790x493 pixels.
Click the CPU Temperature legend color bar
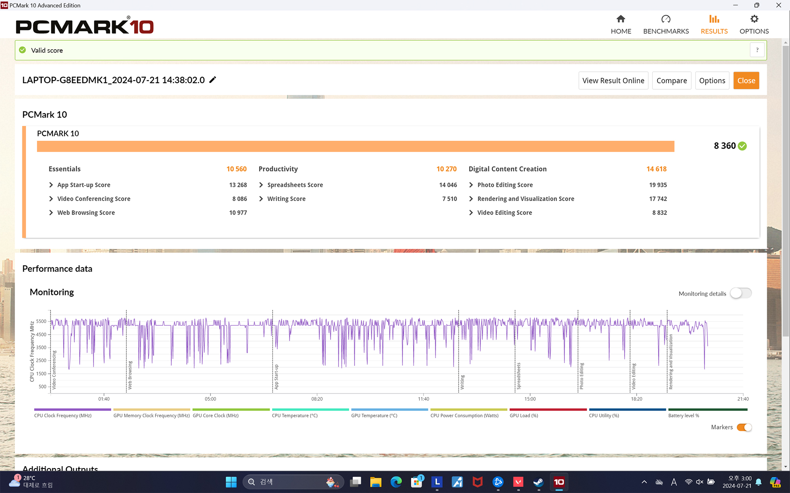pyautogui.click(x=310, y=410)
